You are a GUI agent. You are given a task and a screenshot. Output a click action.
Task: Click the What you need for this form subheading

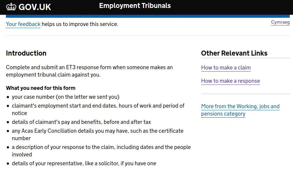click(41, 88)
